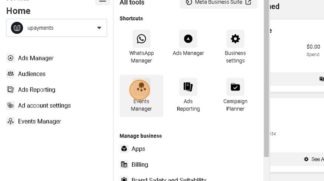This screenshot has width=324, height=181.
Task: Click the Campaign Planner label text
Action: pos(235,105)
